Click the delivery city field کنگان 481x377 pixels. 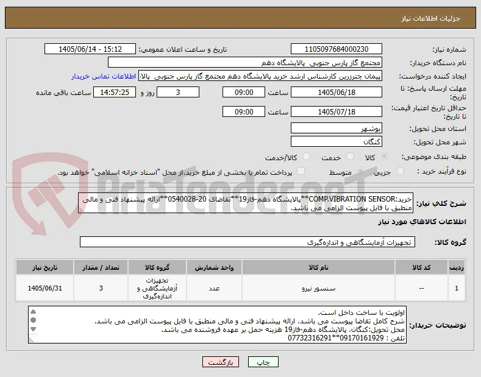[336, 142]
